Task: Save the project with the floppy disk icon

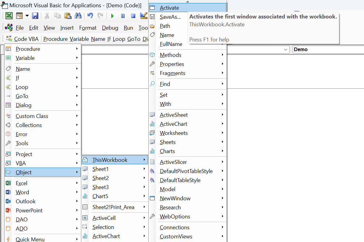Action: [35, 16]
